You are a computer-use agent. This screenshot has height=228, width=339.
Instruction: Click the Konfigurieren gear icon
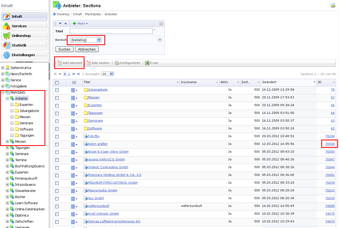click(117, 63)
